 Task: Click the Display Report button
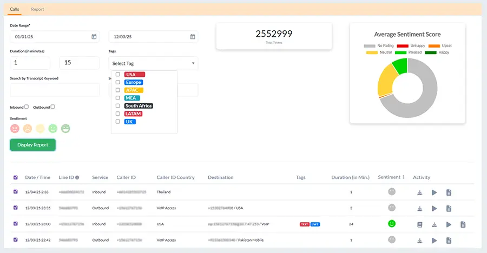click(32, 145)
